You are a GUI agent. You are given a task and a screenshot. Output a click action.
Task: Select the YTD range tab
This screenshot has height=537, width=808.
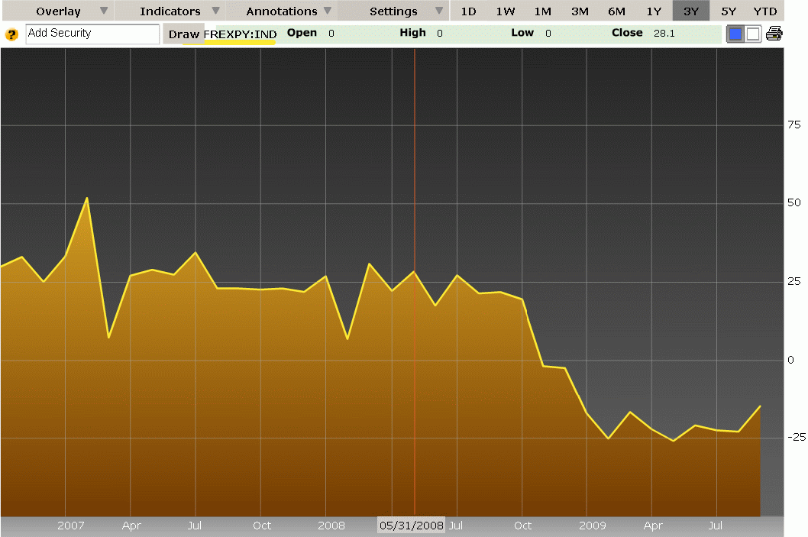click(764, 11)
